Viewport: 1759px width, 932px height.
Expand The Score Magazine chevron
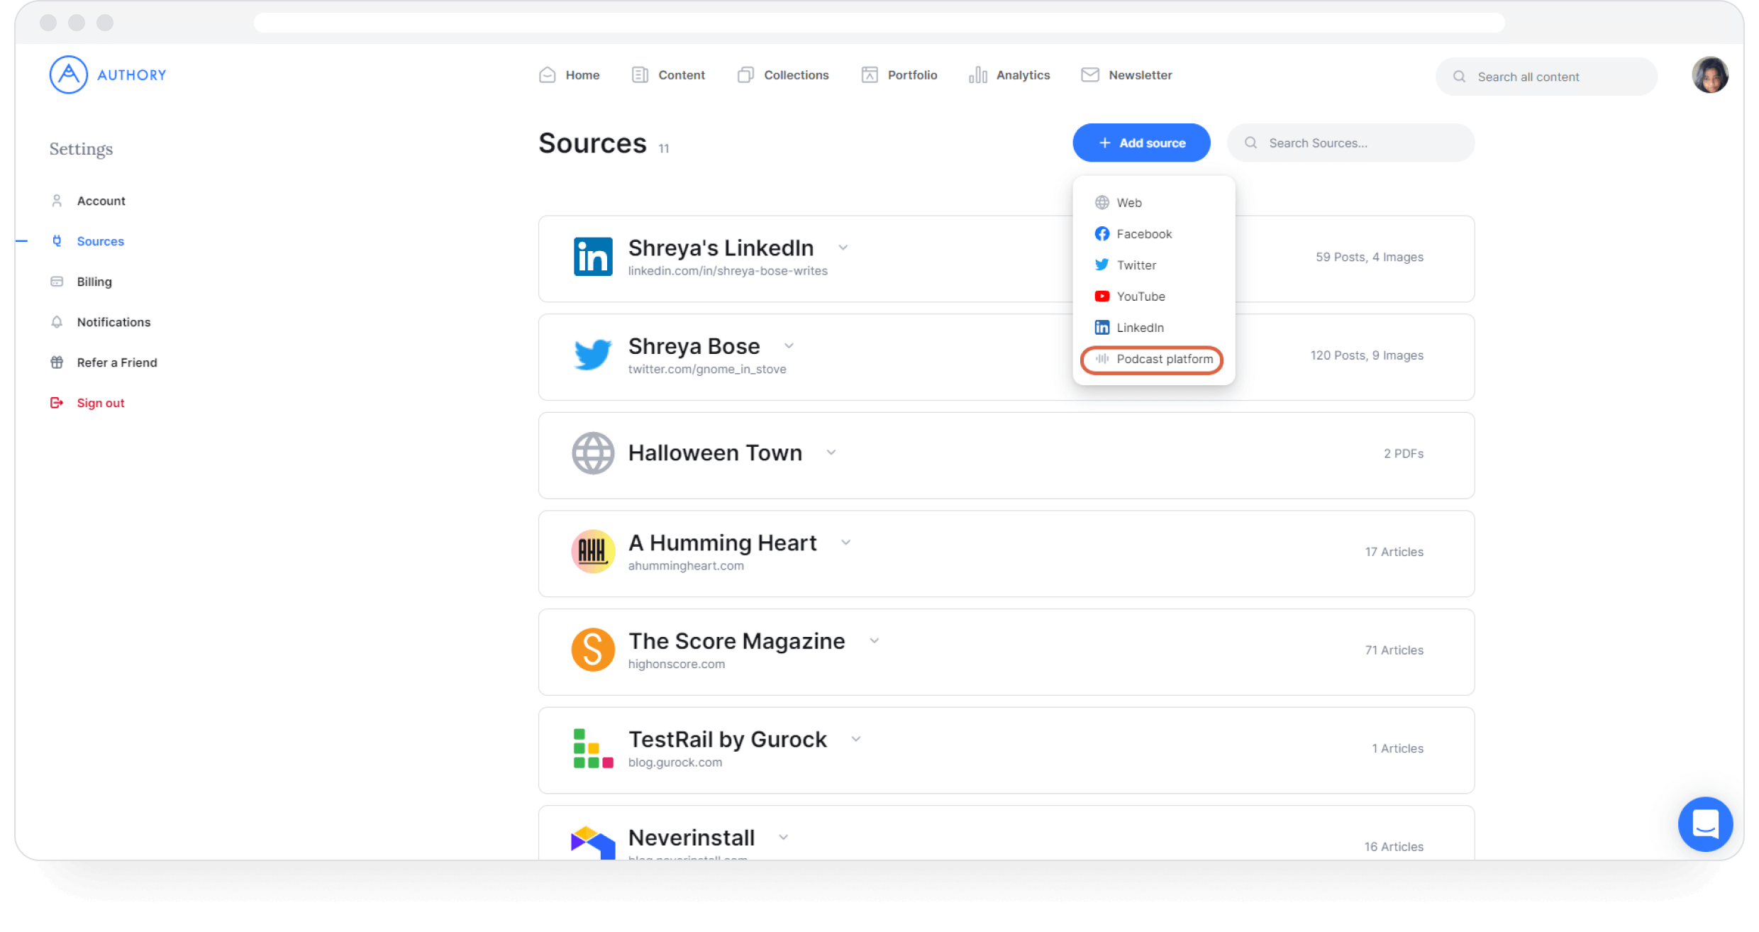pyautogui.click(x=875, y=641)
